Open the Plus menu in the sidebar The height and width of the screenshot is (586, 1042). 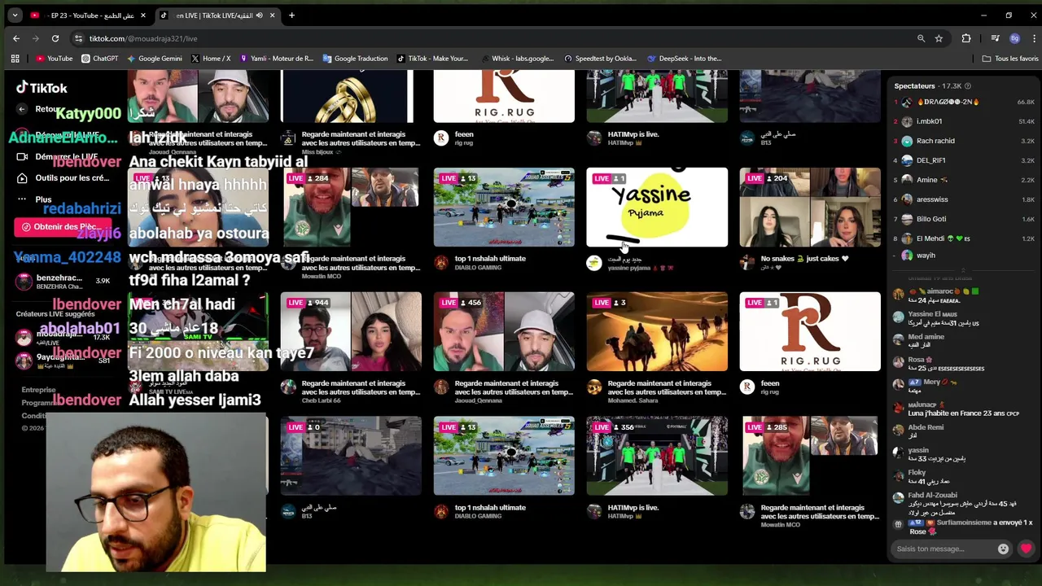click(x=34, y=199)
